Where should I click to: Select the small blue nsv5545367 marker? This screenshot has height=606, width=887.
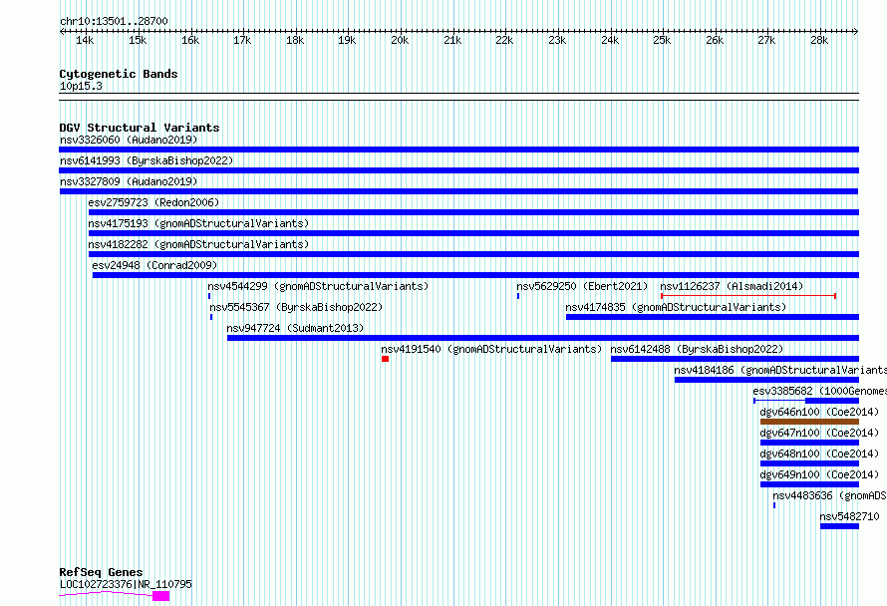[211, 317]
